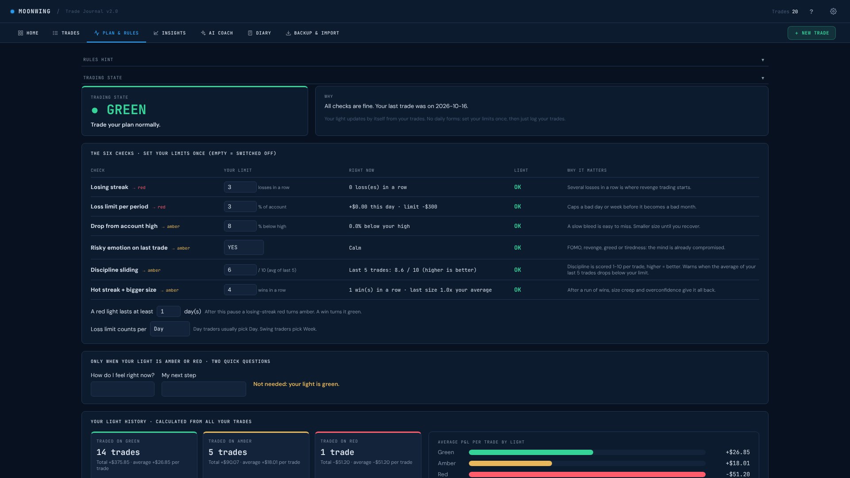The width and height of the screenshot is (850, 478).
Task: Click the Insights chart icon
Action: [x=156, y=33]
